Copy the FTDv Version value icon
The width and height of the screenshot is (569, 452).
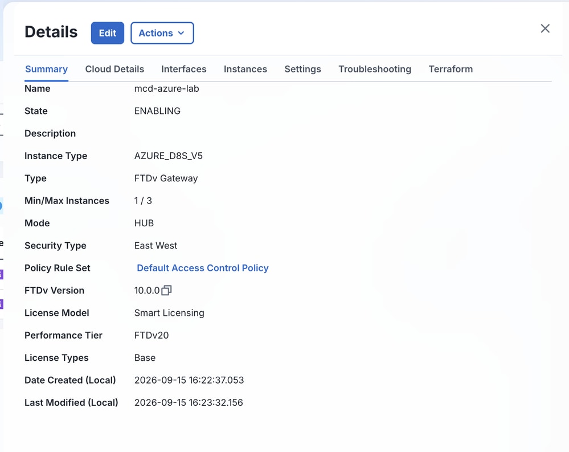click(166, 291)
